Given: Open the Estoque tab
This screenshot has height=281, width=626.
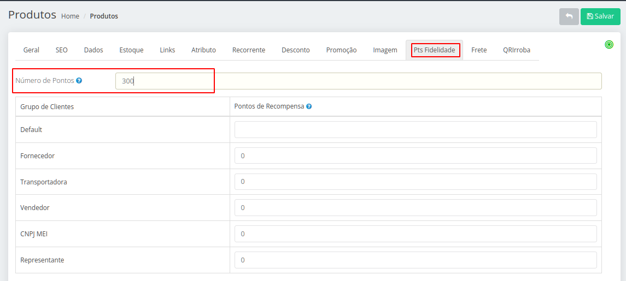Looking at the screenshot, I should 131,50.
